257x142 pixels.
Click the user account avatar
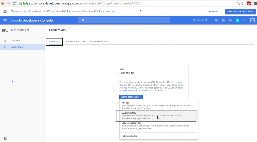(252, 20)
